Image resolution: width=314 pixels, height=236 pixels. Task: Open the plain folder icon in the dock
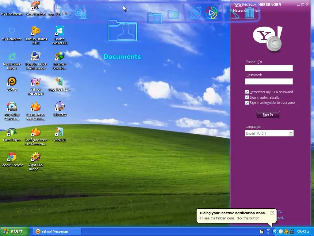[155, 18]
